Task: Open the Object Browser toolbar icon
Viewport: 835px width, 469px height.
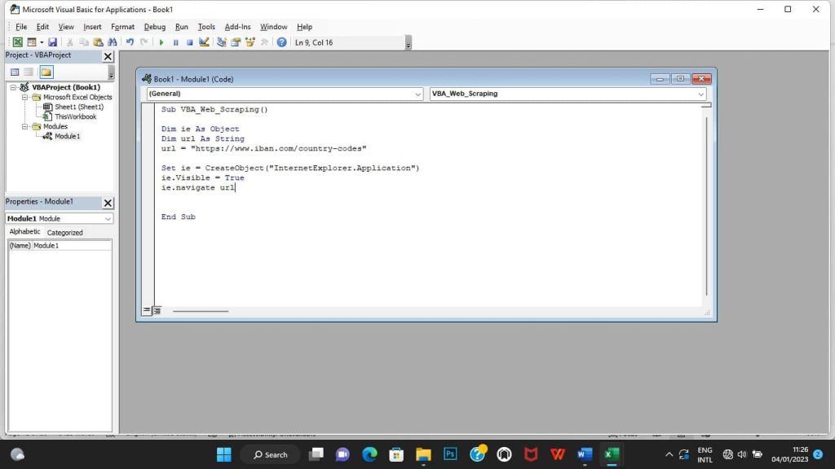Action: click(x=250, y=42)
